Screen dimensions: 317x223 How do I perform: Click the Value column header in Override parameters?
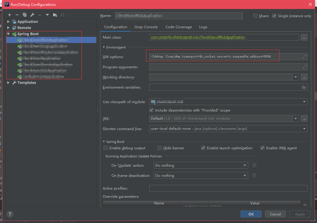click(x=255, y=203)
